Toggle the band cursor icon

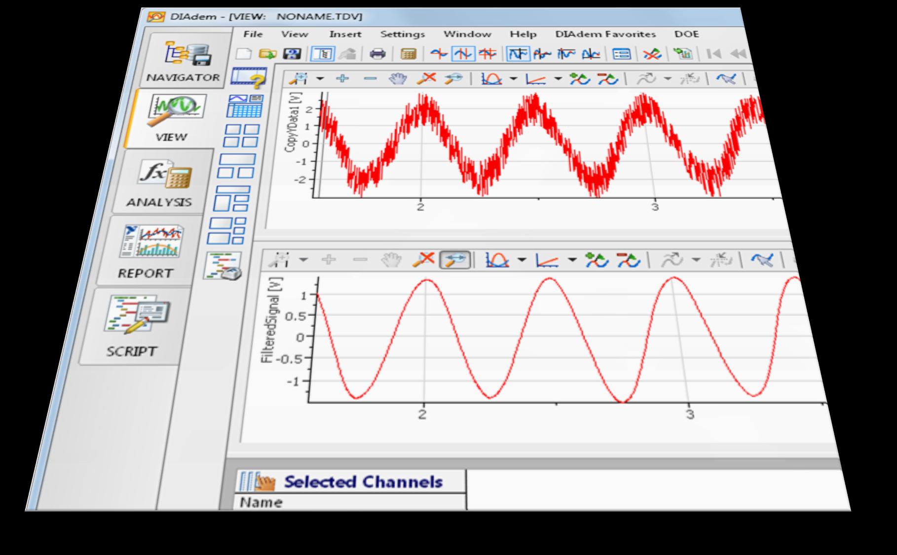coord(463,54)
